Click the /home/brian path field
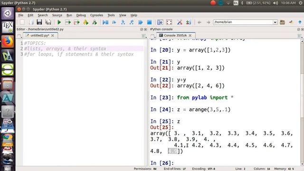The image size is (304, 171). point(243,22)
